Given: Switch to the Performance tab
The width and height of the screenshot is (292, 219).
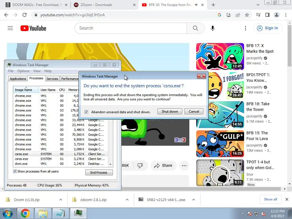Looking at the screenshot, I should click(x=70, y=79).
